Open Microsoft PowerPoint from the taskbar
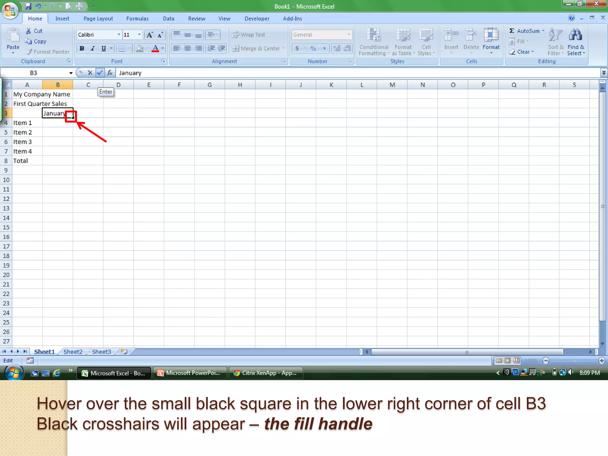This screenshot has width=608, height=456. (x=190, y=373)
